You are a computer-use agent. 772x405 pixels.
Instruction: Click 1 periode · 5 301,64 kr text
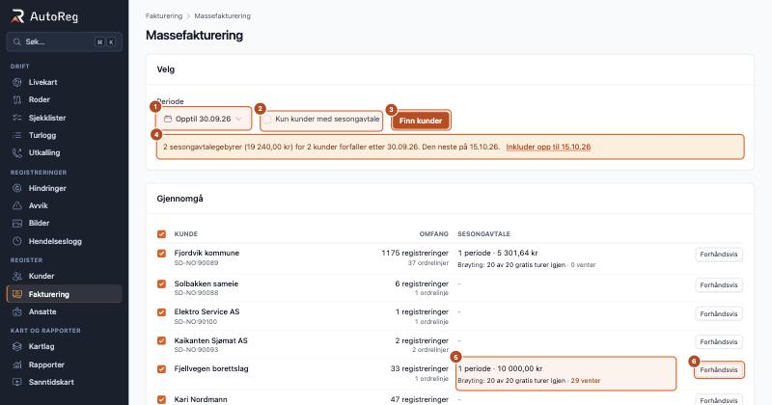[498, 253]
